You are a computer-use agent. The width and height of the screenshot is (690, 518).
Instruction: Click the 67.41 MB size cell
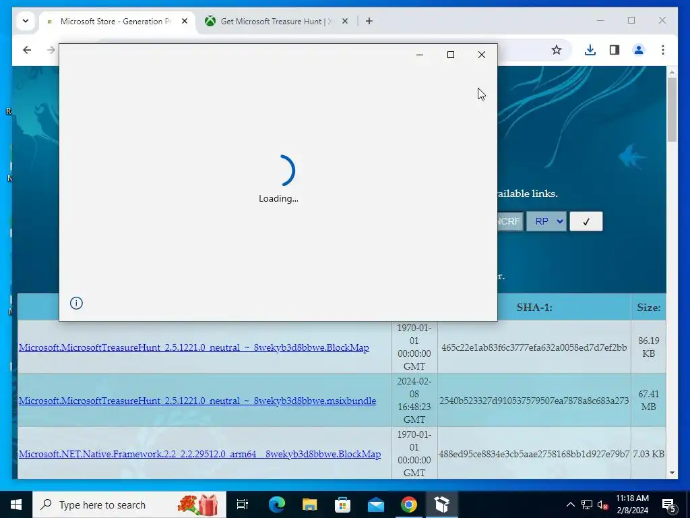[x=648, y=401]
